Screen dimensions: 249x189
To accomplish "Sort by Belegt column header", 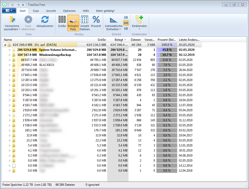I will (x=118, y=40).
